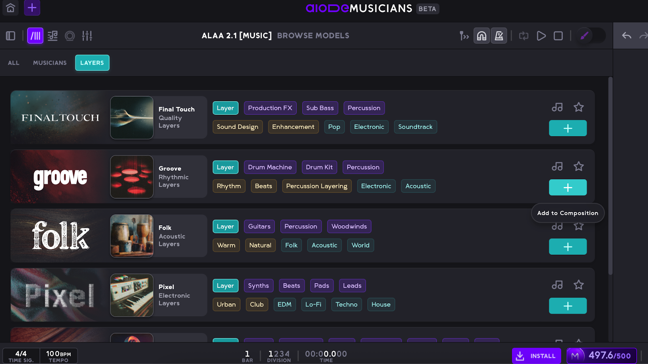The image size is (648, 364).
Task: Open the playhead follow options icon
Action: 464,36
